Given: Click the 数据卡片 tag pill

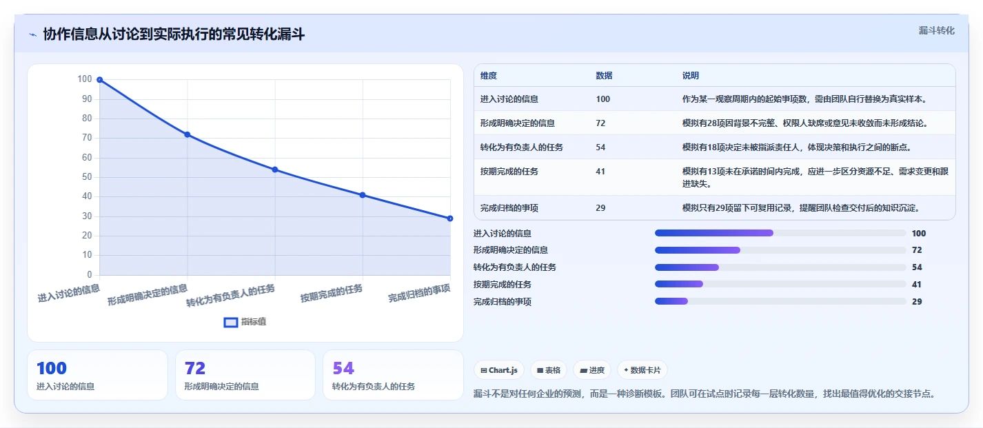Looking at the screenshot, I should point(642,370).
